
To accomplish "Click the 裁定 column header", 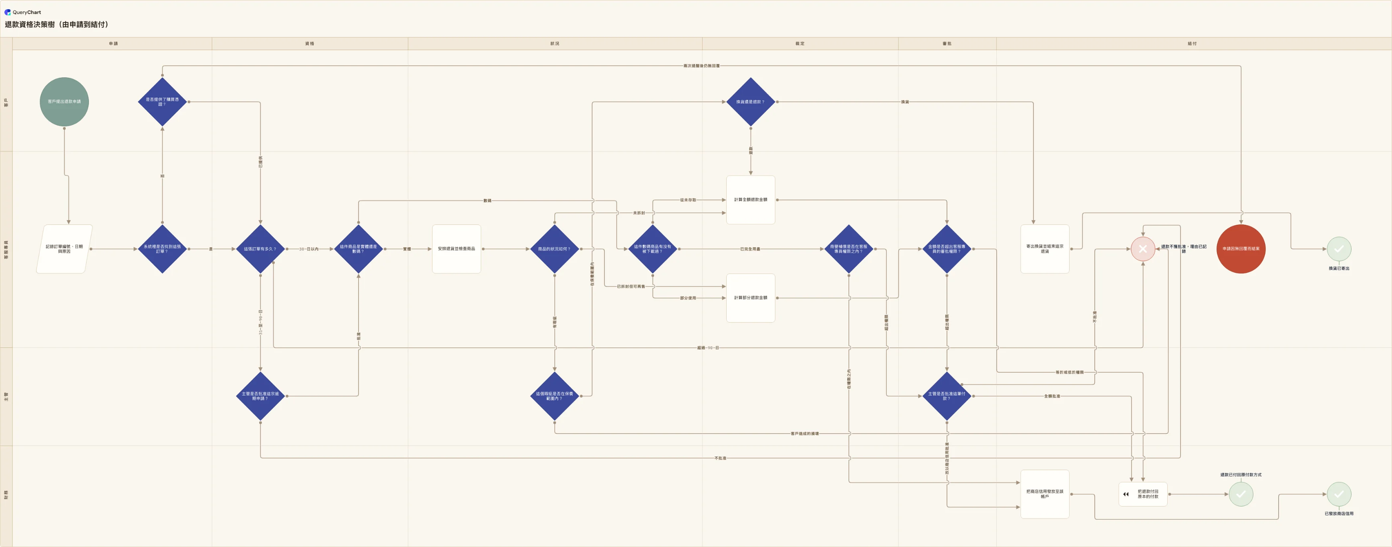I will coord(800,44).
